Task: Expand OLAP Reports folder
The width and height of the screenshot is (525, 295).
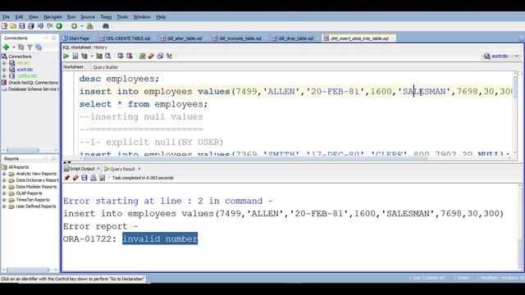Action: pos(4,193)
